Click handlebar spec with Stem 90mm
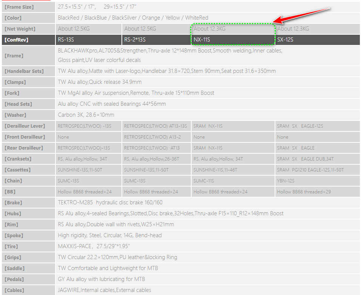 pyautogui.click(x=167, y=71)
